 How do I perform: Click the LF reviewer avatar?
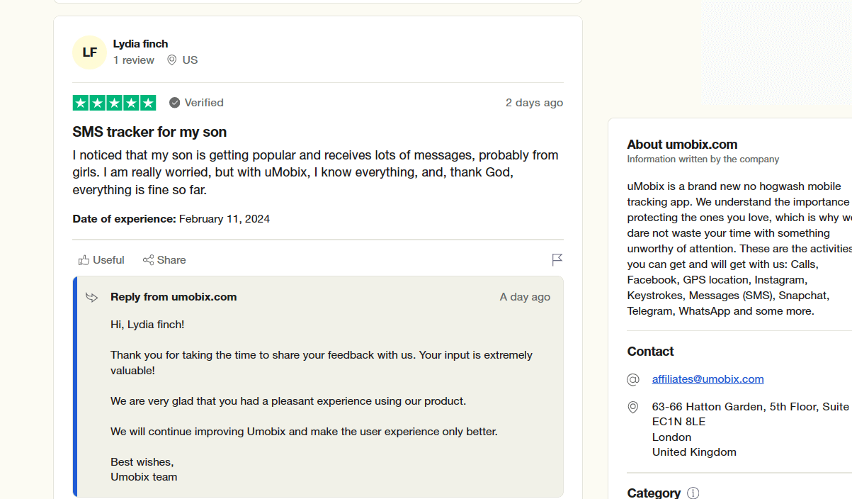(89, 52)
